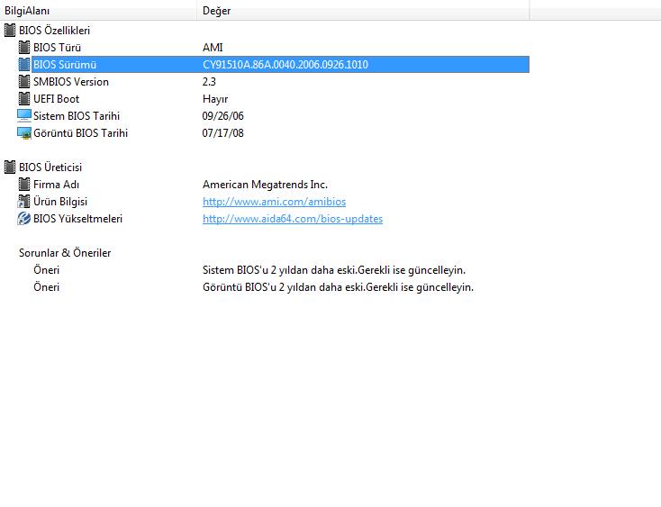
Task: Open the ami.com/amibios link
Action: coord(274,202)
